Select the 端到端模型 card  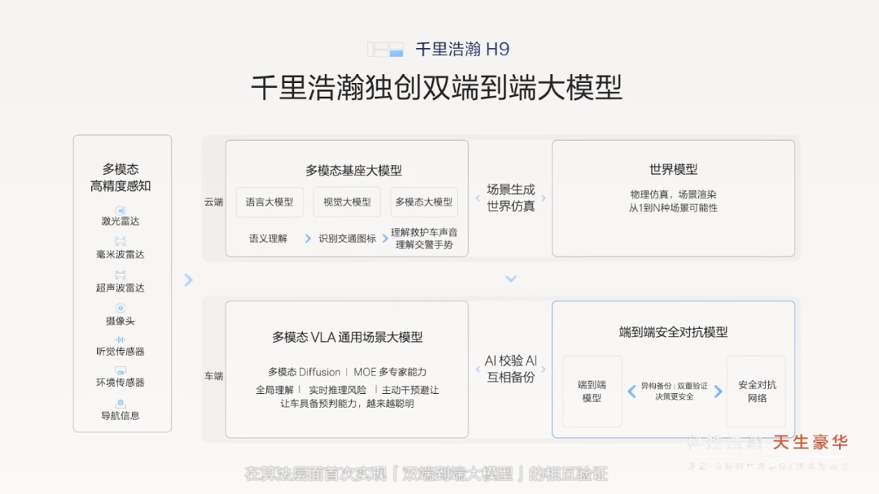[592, 391]
